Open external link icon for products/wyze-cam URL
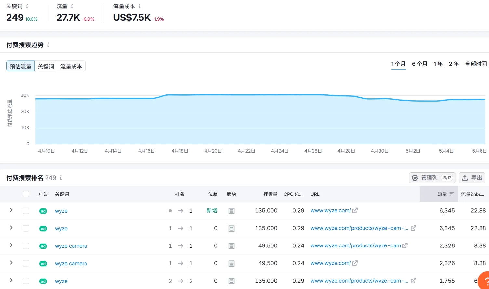The height and width of the screenshot is (289, 489). 405,245
